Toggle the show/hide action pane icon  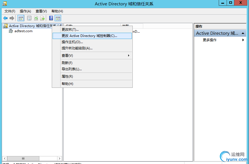tap(58, 18)
